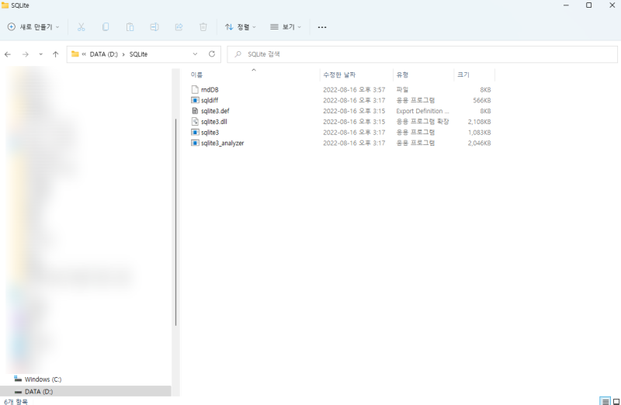Image resolution: width=621 pixels, height=405 pixels.
Task: Expand address bar history dropdown
Action: [x=195, y=54]
